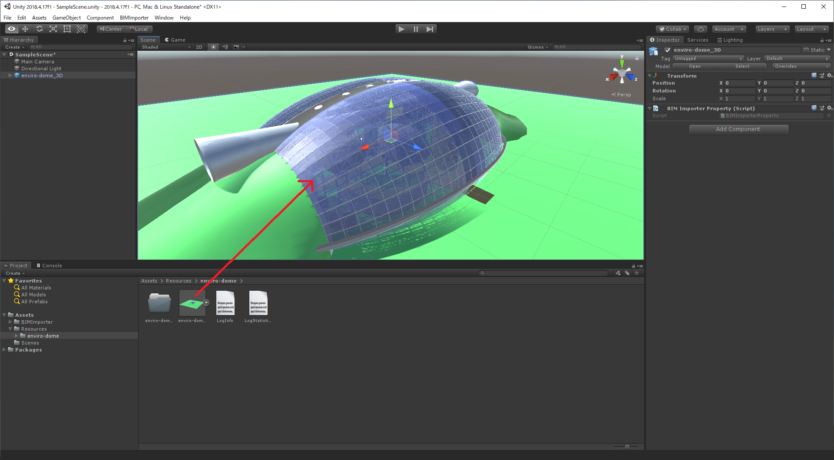Enter Play mode
The height and width of the screenshot is (460, 834).
(x=402, y=29)
